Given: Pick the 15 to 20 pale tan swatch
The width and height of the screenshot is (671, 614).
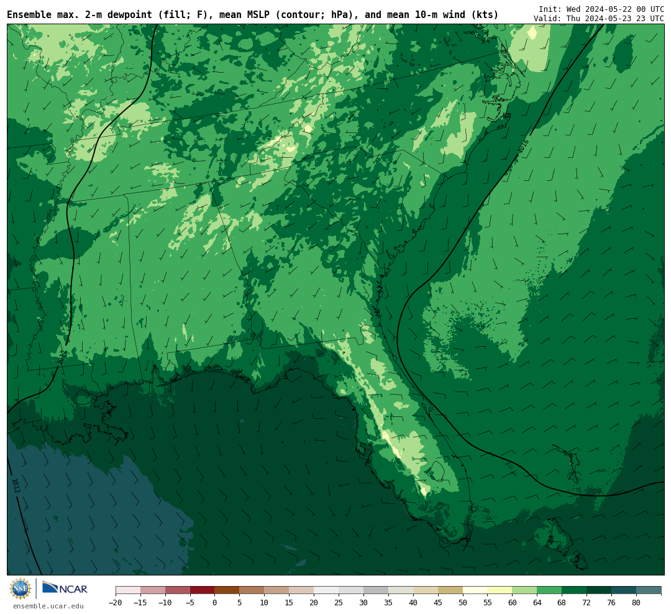Looking at the screenshot, I should click(302, 590).
